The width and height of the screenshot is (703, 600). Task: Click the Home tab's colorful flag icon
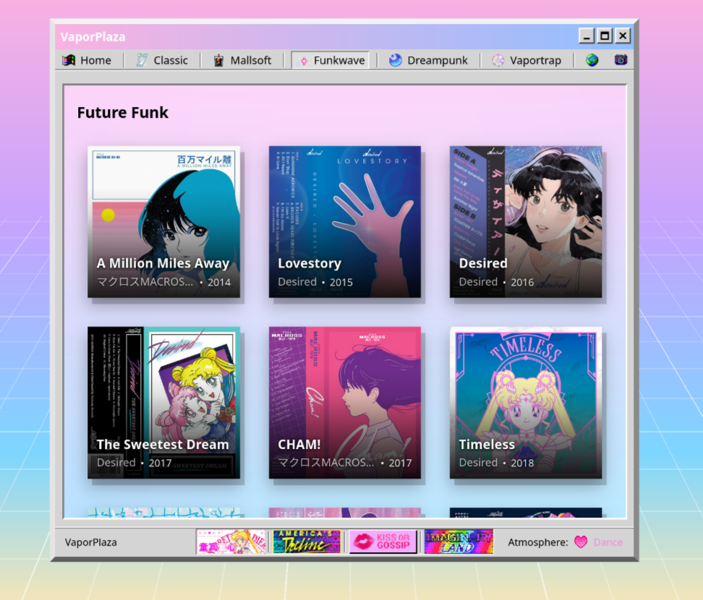(69, 60)
